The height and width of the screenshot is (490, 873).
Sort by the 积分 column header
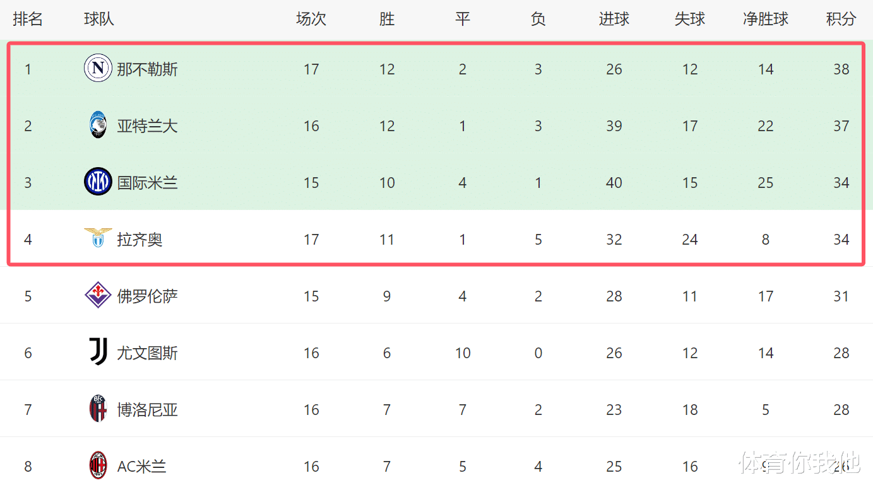coord(841,19)
